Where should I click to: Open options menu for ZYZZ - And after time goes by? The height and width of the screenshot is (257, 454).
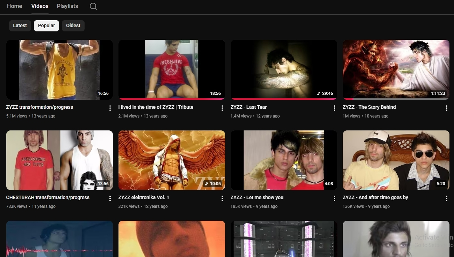pos(447,198)
